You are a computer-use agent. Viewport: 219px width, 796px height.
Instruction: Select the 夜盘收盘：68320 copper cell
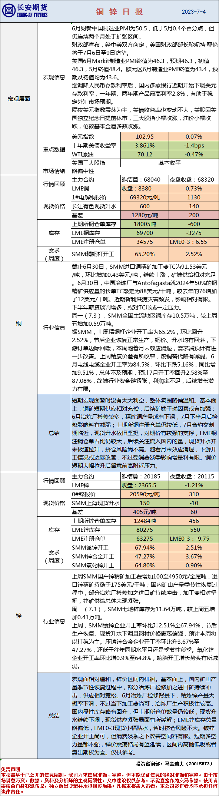click(x=193, y=180)
